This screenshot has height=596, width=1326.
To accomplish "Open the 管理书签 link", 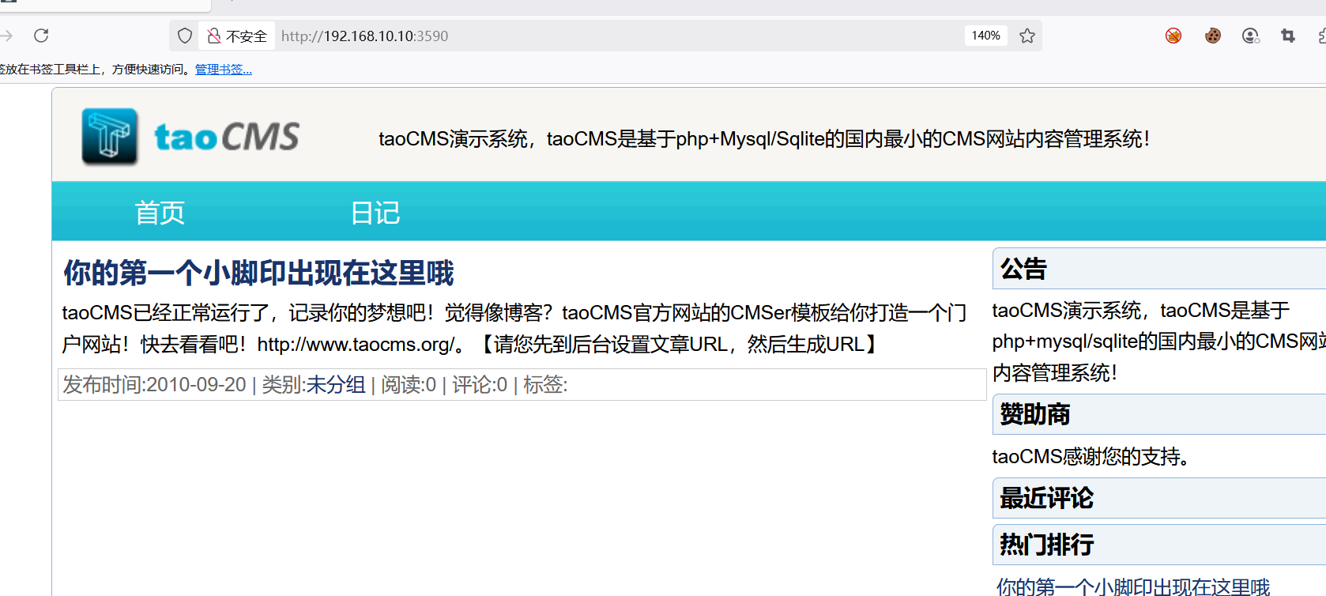I will tap(224, 70).
